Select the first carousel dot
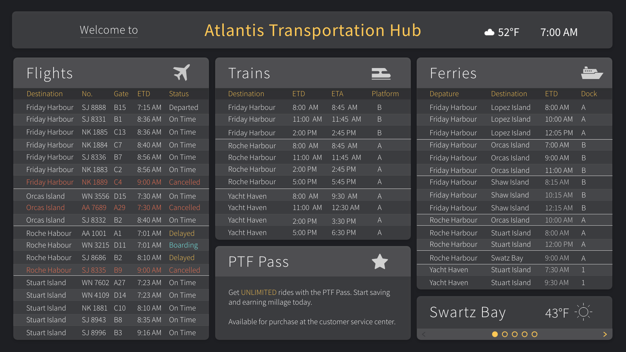Image resolution: width=626 pixels, height=352 pixels. 495,334
